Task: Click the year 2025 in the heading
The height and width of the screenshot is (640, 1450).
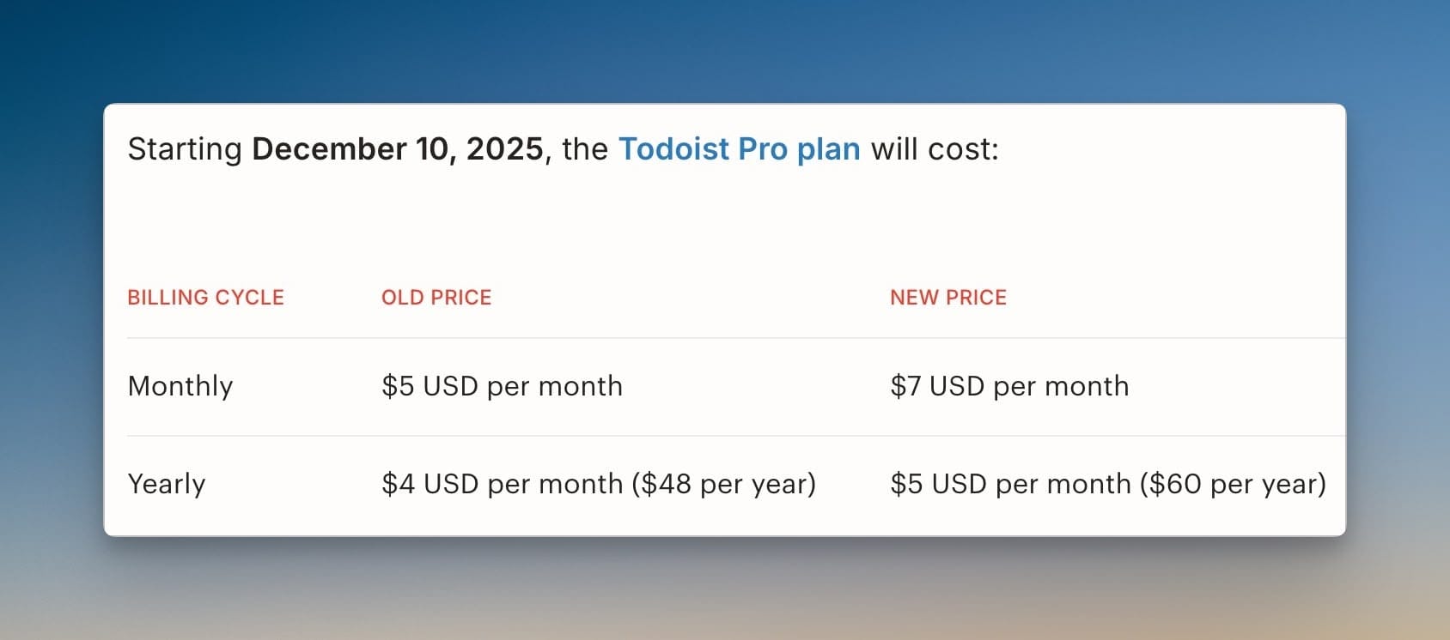Action: coord(504,149)
